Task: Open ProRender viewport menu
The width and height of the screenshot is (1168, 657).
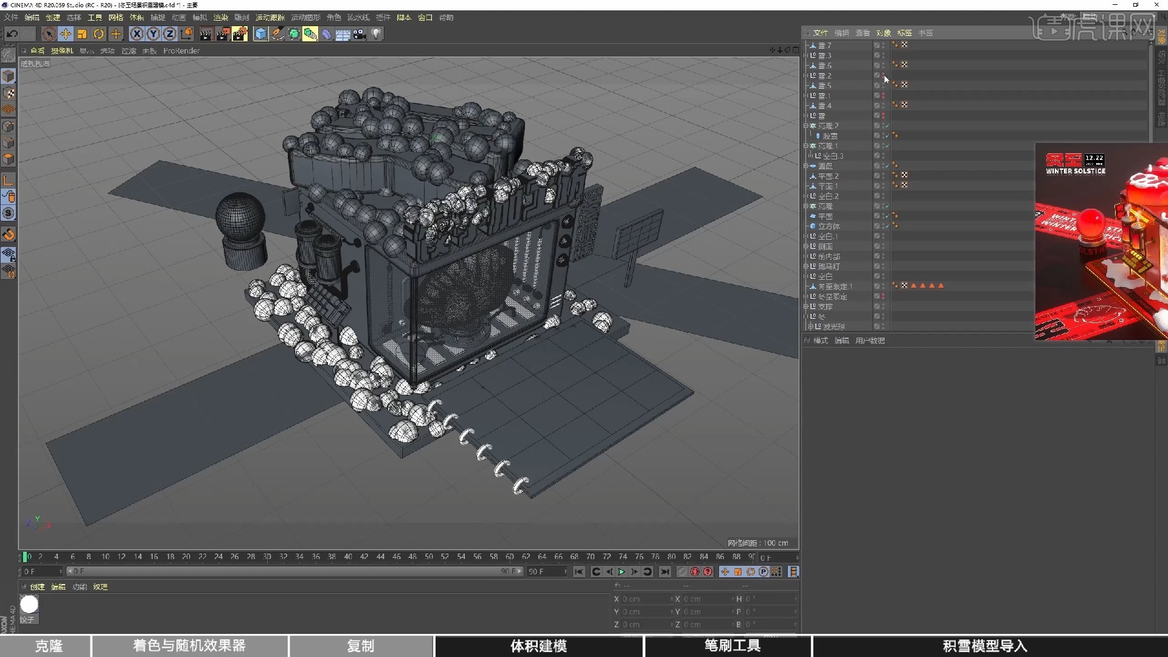Action: 181,51
